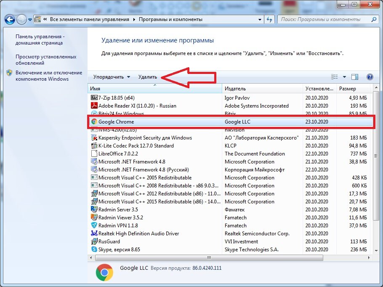Click publisher The Document Foundation
This screenshot has height=287, width=383.
click(x=255, y=154)
